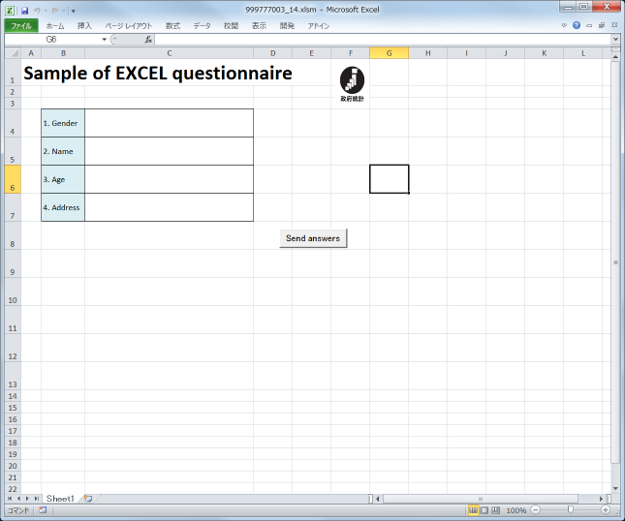Switch to Page Break Preview view

tap(496, 509)
